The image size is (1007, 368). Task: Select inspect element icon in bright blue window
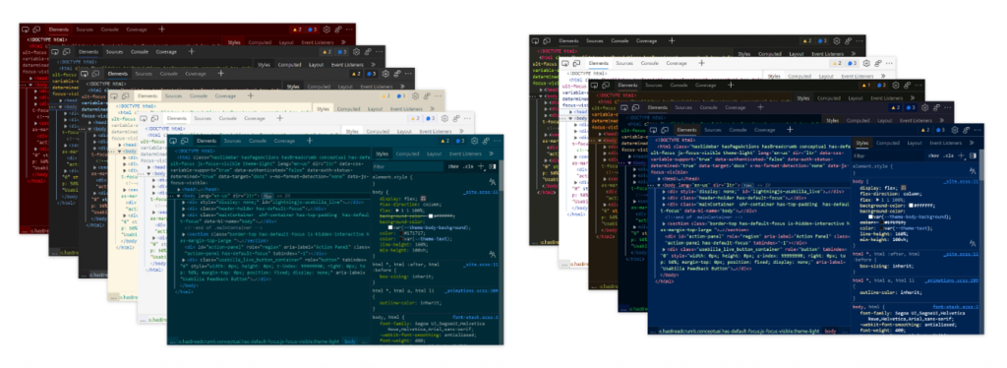(653, 130)
